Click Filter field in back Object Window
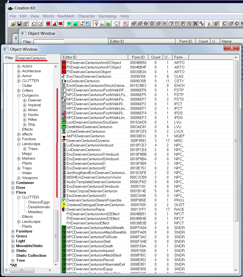Screen dimensions: 243x277 point(49,42)
